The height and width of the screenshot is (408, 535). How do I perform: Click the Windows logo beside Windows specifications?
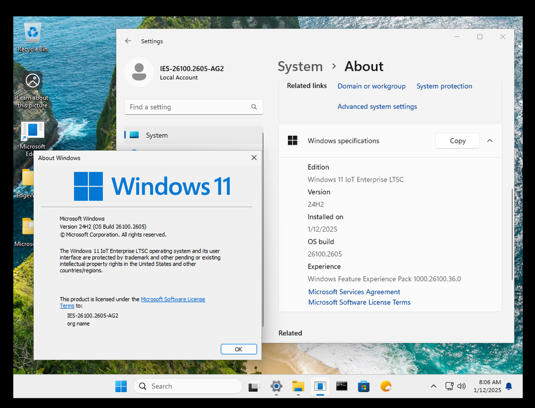293,140
